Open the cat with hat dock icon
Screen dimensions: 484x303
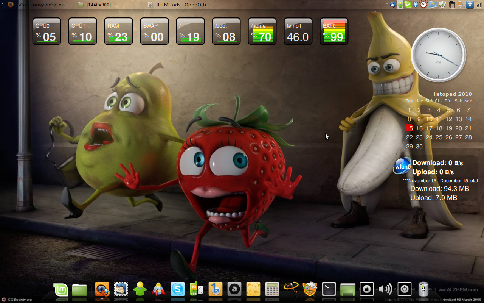tap(310, 289)
